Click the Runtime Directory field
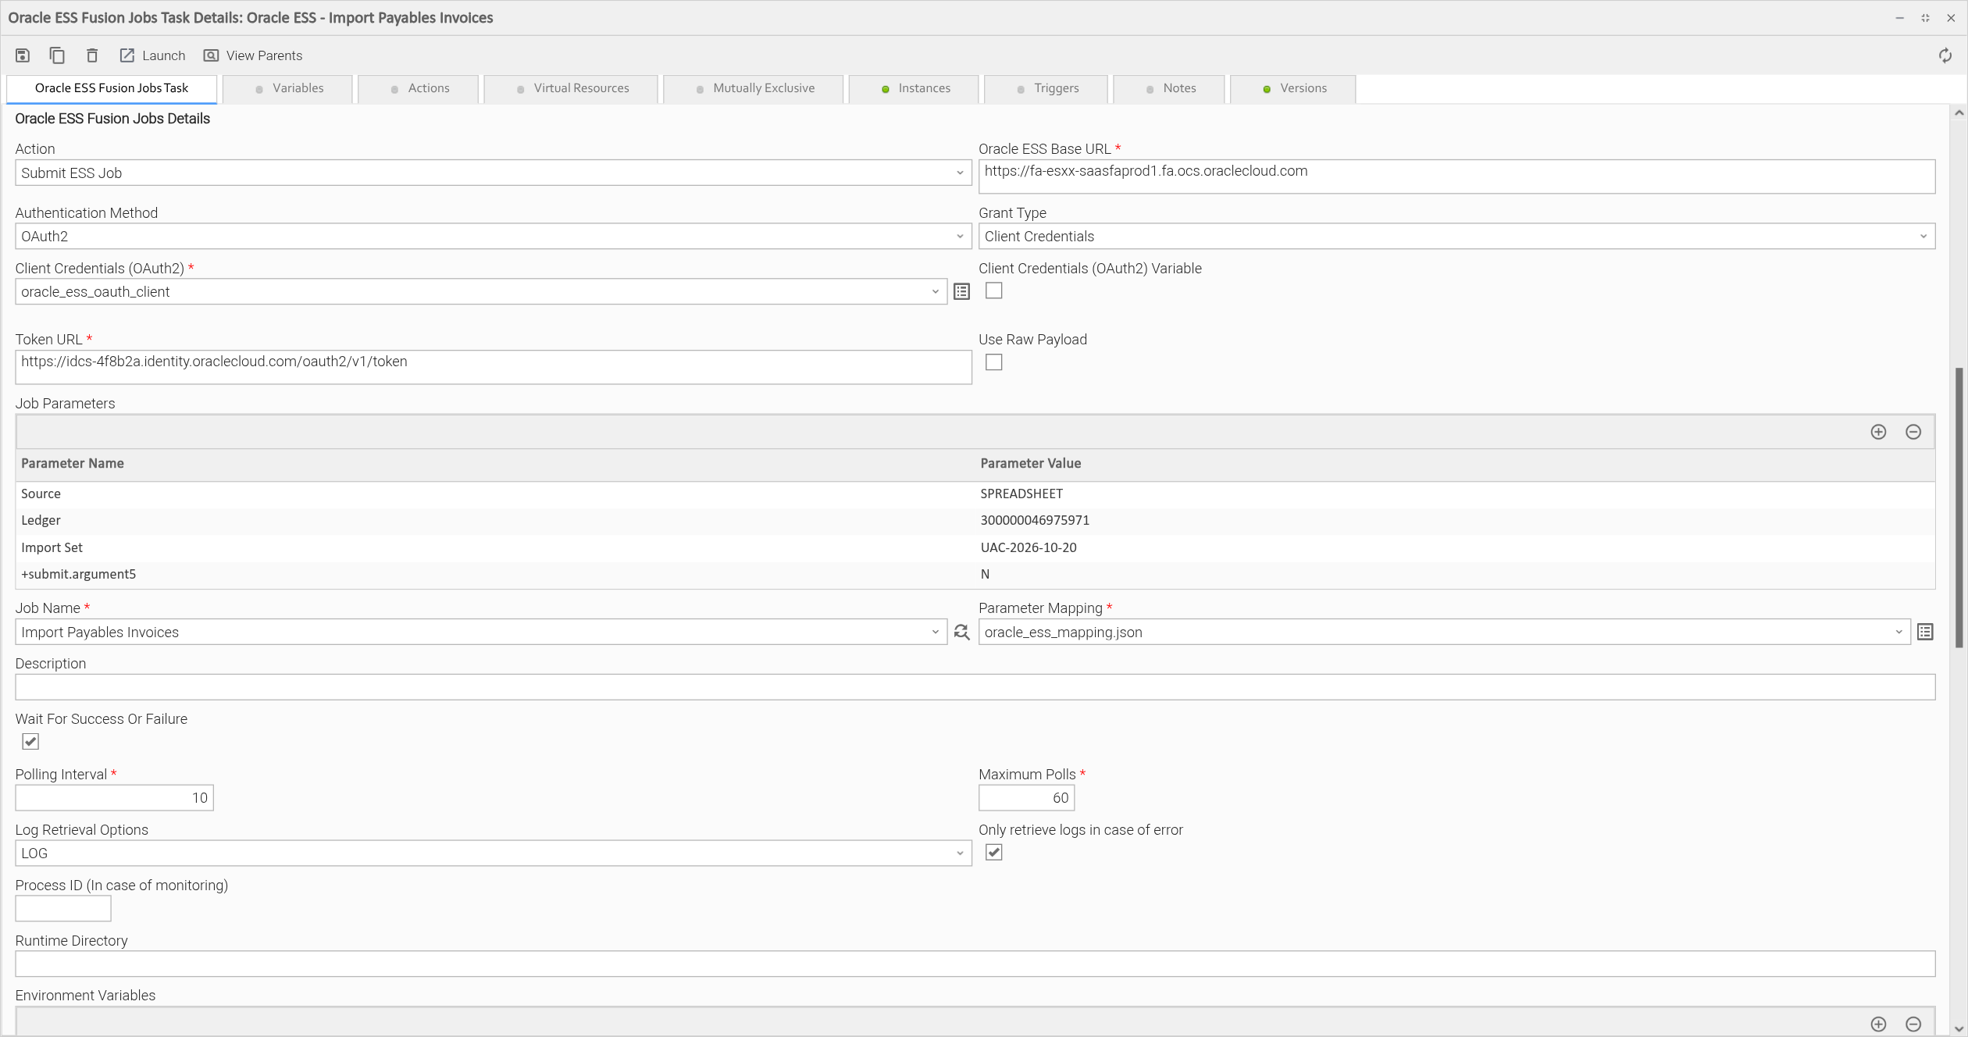This screenshot has width=1968, height=1037. coord(975,964)
